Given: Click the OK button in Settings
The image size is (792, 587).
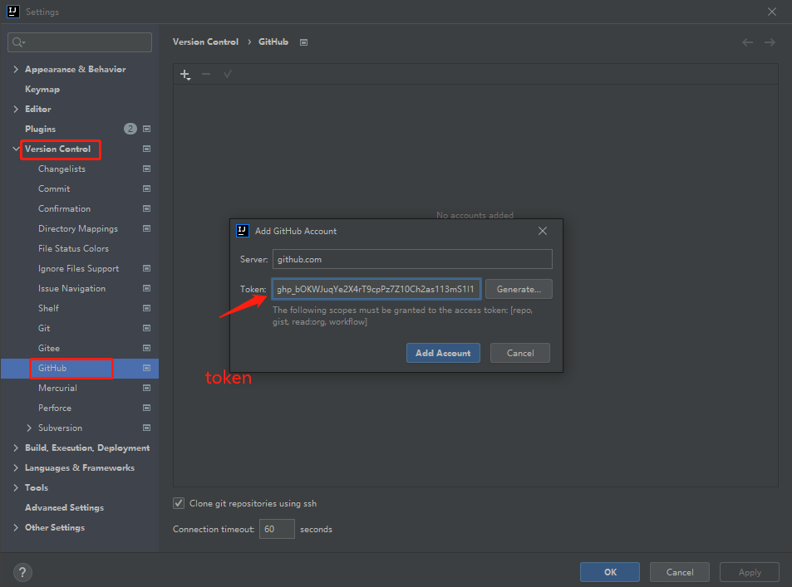Looking at the screenshot, I should coord(610,572).
